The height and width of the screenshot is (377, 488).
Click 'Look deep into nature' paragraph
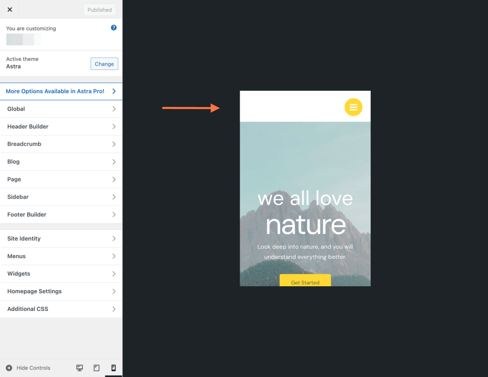tap(305, 252)
